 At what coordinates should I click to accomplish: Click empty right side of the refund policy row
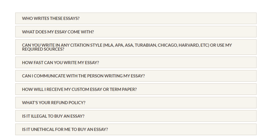pyautogui.click(x=184, y=102)
